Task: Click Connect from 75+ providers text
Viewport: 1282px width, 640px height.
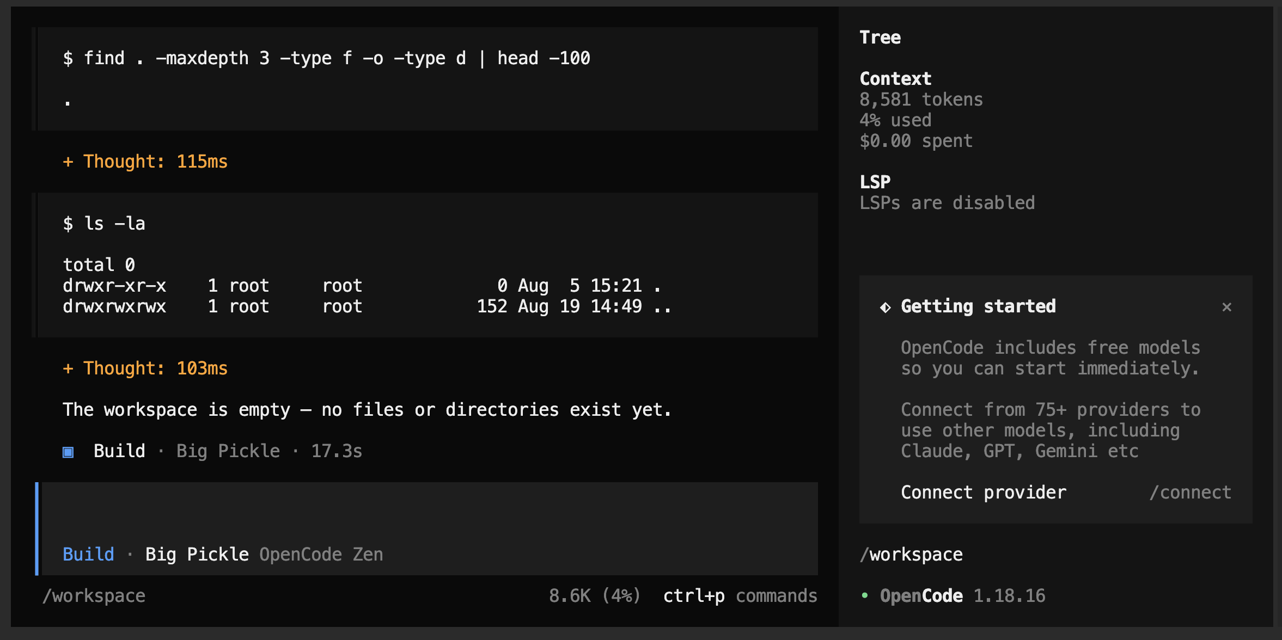Action: pos(1051,430)
